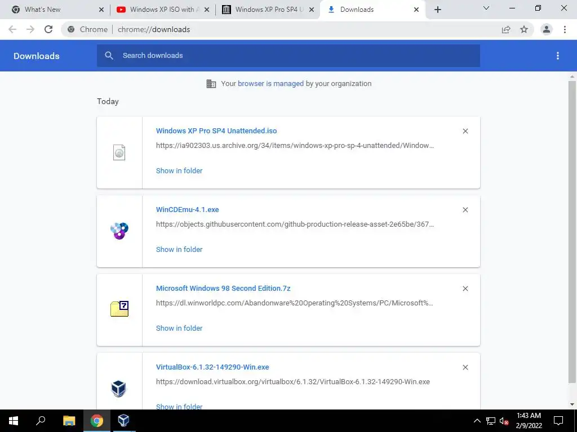Screen dimensions: 577x432
Task: Show Windows 98 Second Edition.7z in folder
Action: pos(179,328)
